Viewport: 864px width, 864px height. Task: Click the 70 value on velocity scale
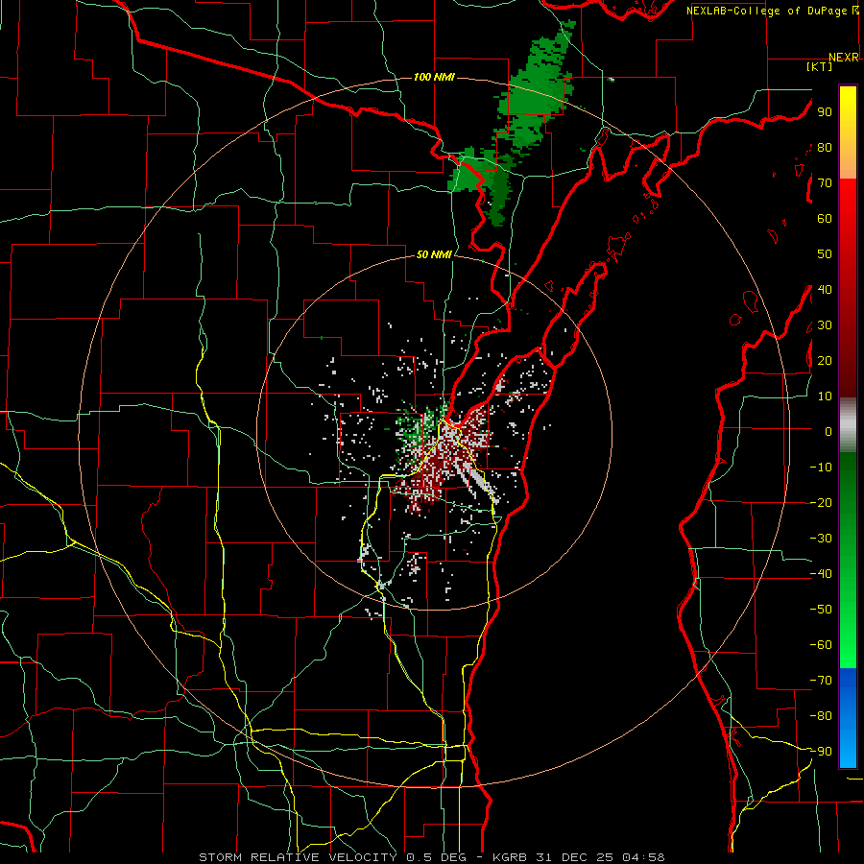[x=825, y=183]
